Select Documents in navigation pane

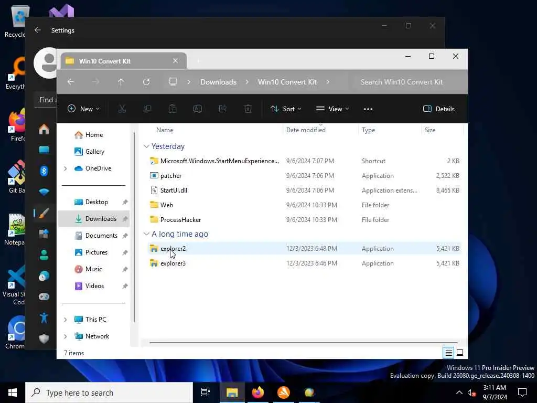94,236
